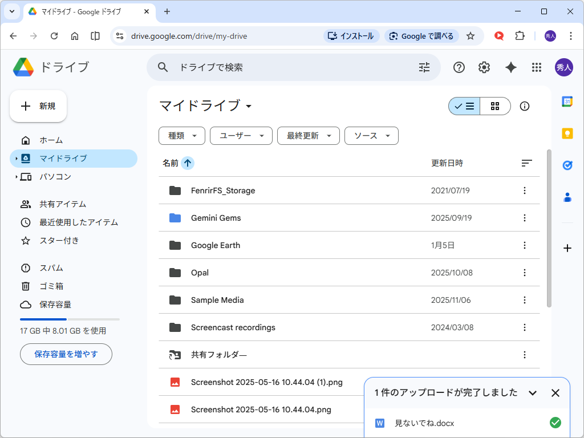Viewport: 584px width, 438px height.
Task: Show file details with the info icon
Action: [524, 106]
